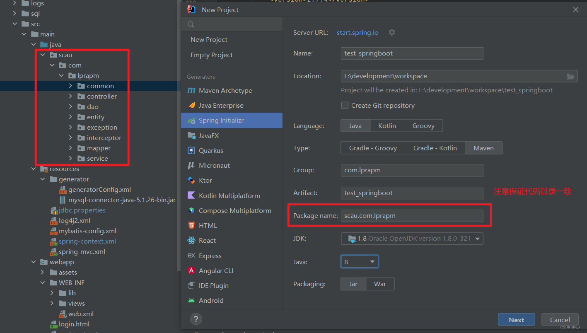Image resolution: width=587 pixels, height=333 pixels.
Task: Collapse the scau package node
Action: coord(43,55)
